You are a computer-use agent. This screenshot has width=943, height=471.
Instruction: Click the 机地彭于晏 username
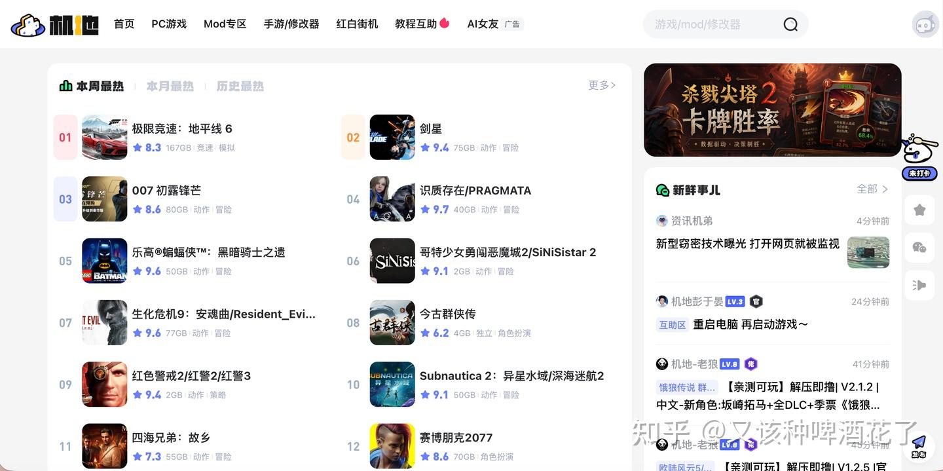[x=697, y=301]
